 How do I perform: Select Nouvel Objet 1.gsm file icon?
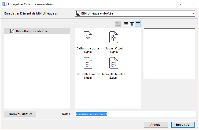pos(114,37)
